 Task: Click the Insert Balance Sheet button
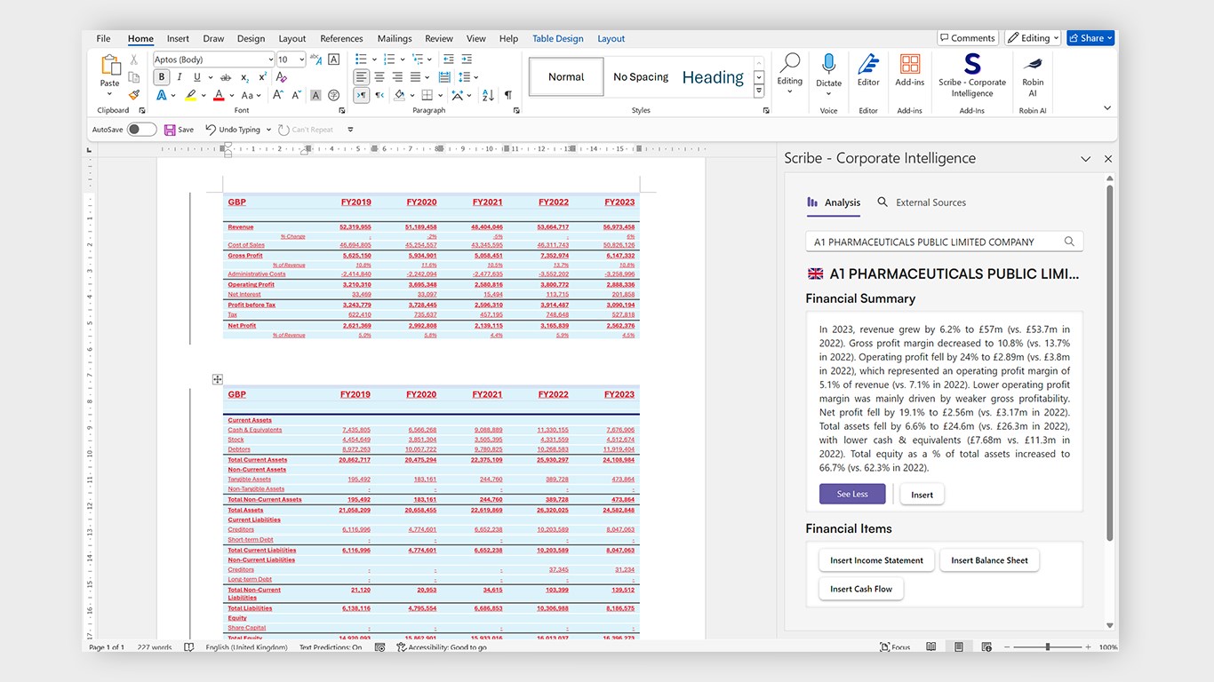coord(989,560)
